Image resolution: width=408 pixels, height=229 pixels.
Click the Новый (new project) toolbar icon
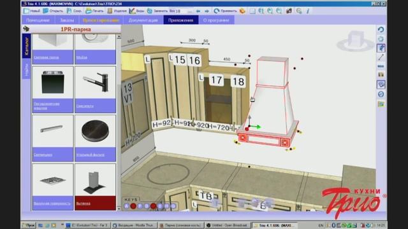[27, 11]
